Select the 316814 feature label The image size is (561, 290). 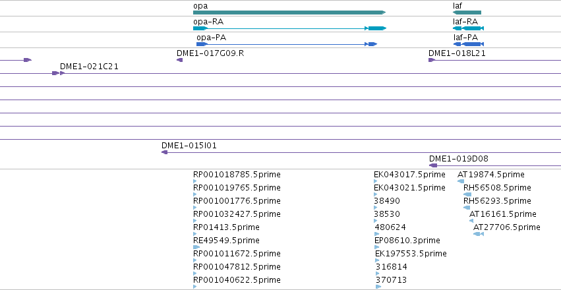coord(392,267)
